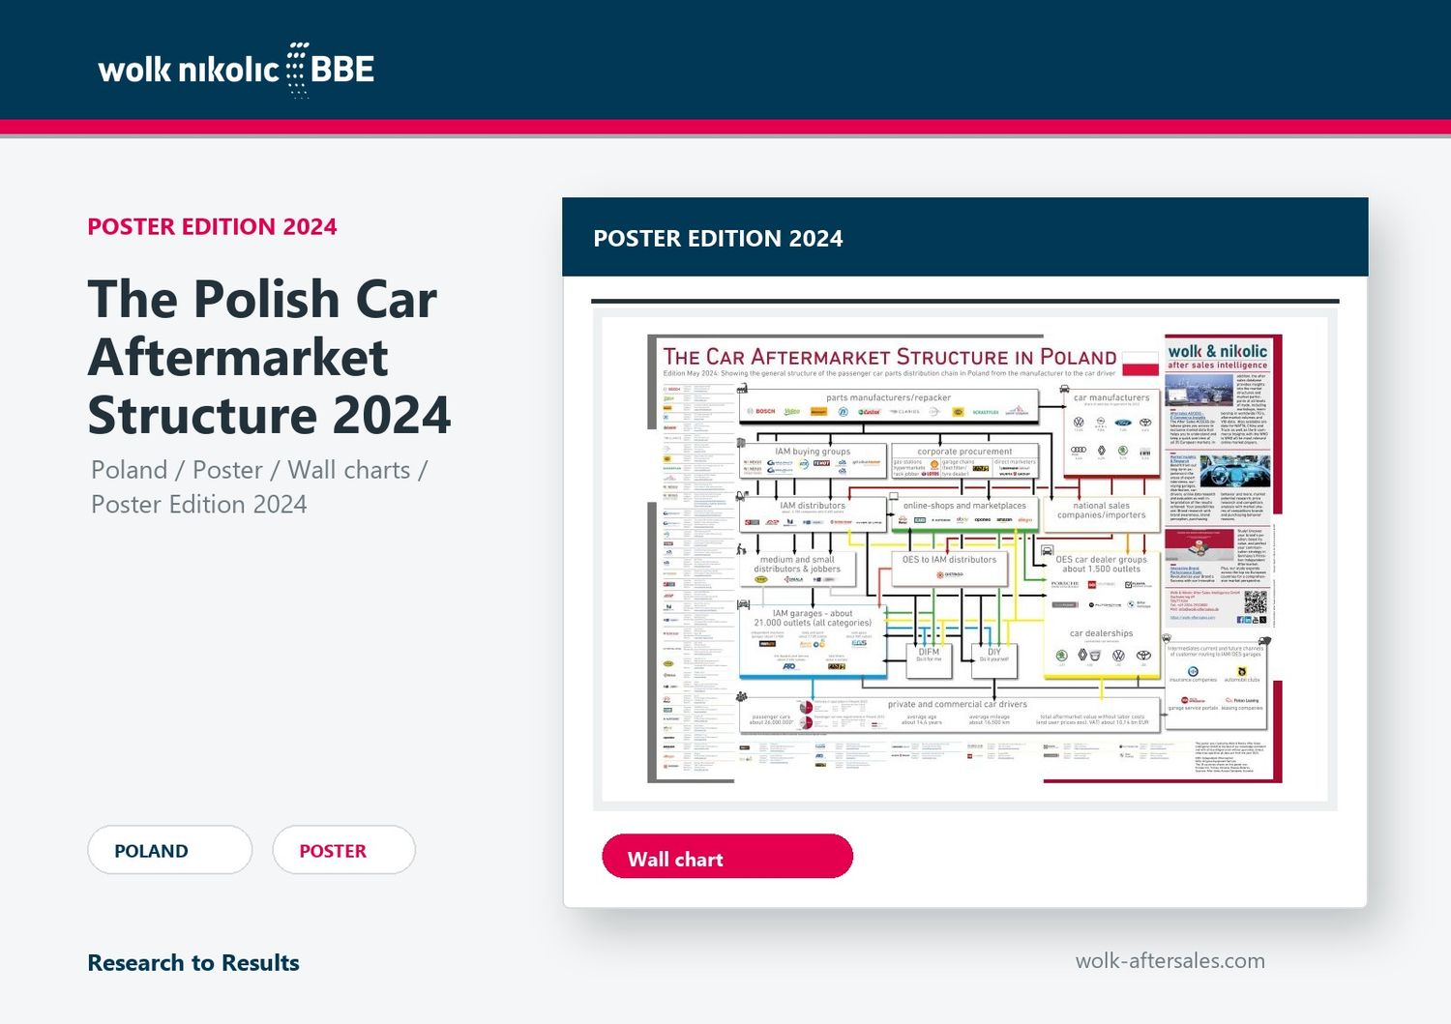Screen dimensions: 1451x1024
Task: Click the 'IAM garages' box in poster
Action: pos(813,641)
